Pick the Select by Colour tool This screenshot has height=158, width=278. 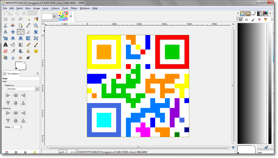tap(36, 19)
